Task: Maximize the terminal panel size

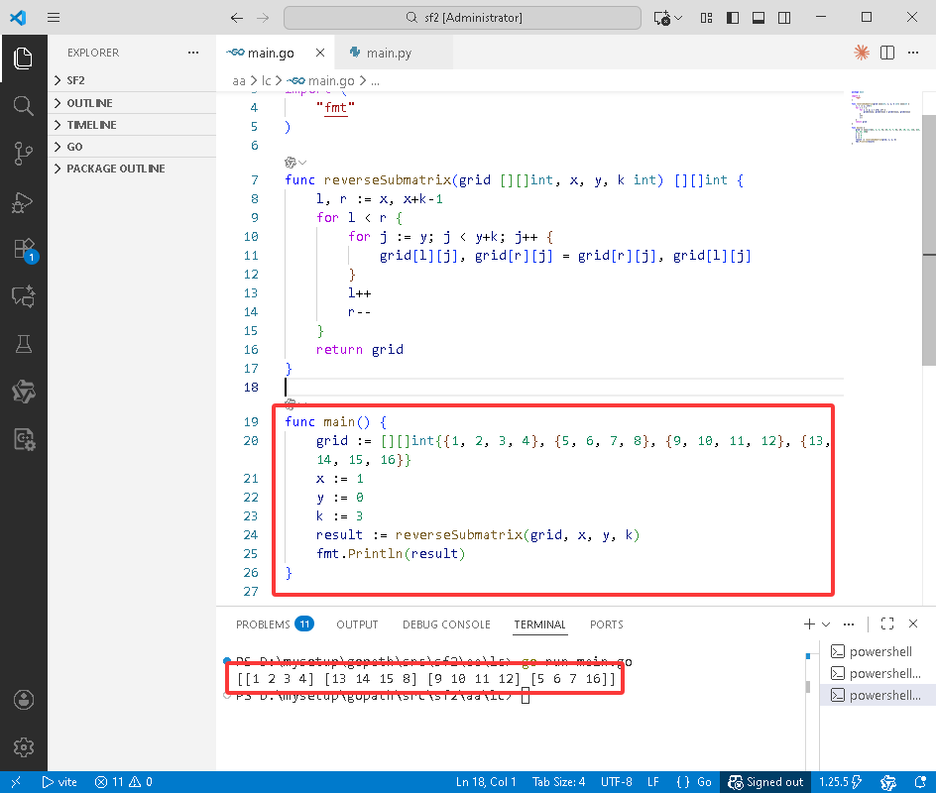Action: [887, 623]
